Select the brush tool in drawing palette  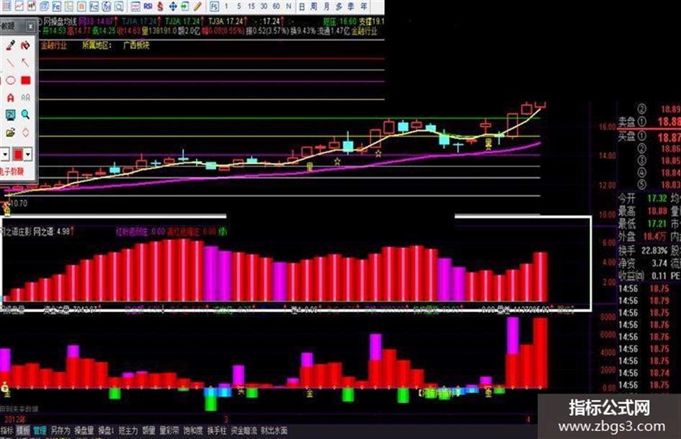pos(10,45)
